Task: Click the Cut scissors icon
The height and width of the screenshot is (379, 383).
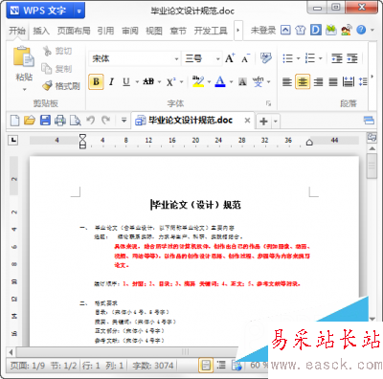Action: tap(47, 51)
